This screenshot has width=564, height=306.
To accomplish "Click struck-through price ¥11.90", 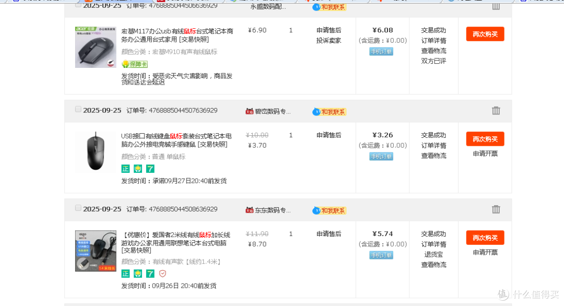I will 257,234.
